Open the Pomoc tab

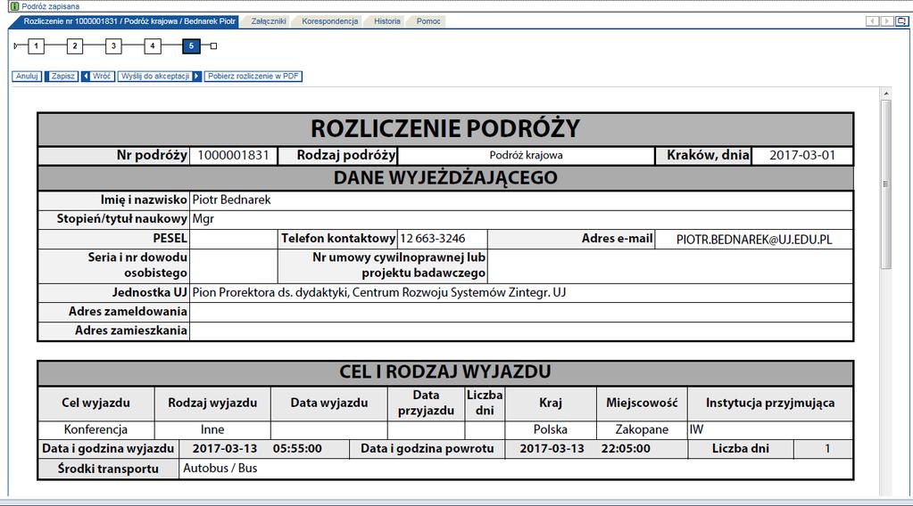point(428,21)
